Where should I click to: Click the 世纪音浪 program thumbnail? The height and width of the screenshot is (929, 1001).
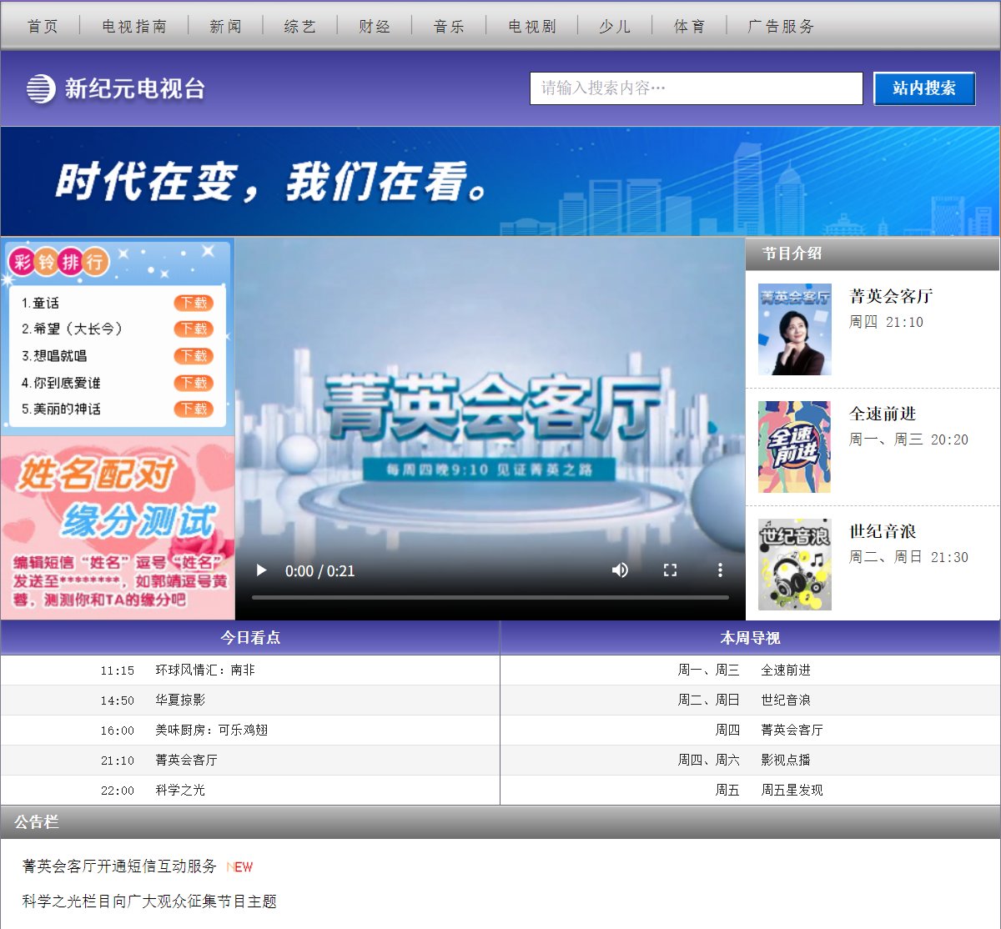coord(795,565)
